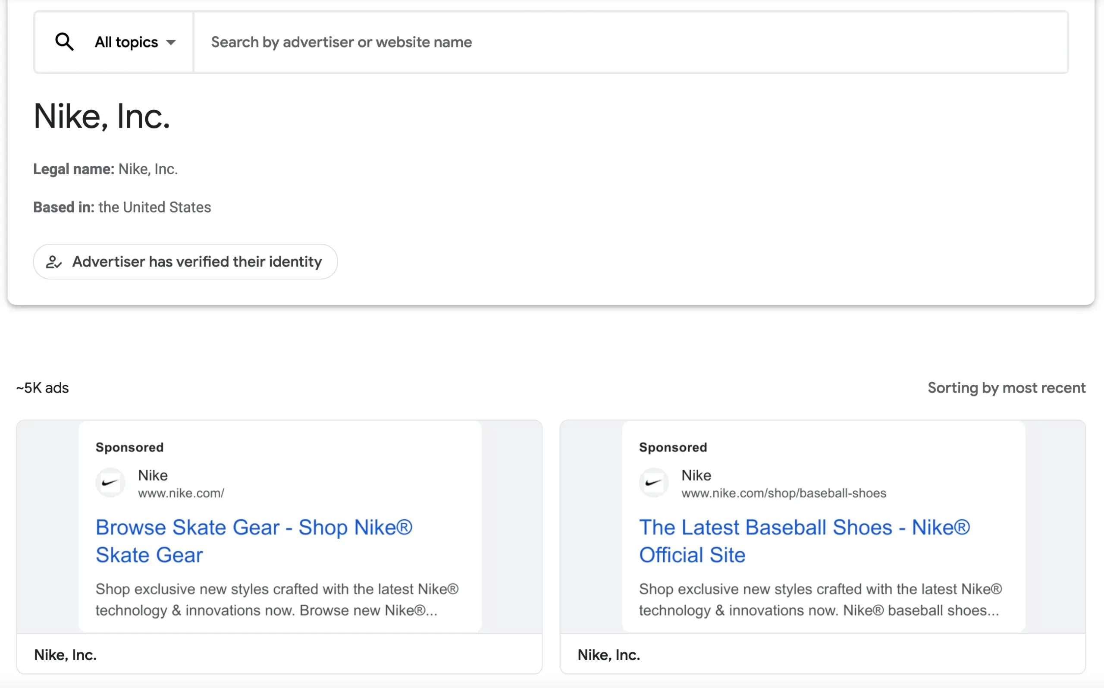Click Nike, Inc. footer of baseball ad card
The width and height of the screenshot is (1104, 688).
(608, 655)
